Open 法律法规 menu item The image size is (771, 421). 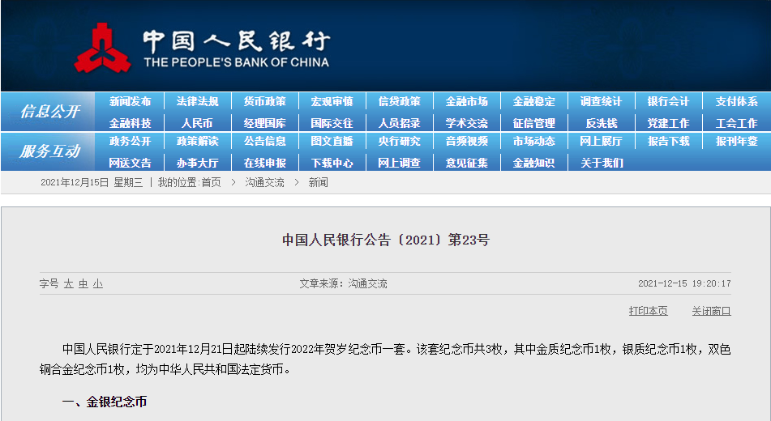(x=197, y=102)
